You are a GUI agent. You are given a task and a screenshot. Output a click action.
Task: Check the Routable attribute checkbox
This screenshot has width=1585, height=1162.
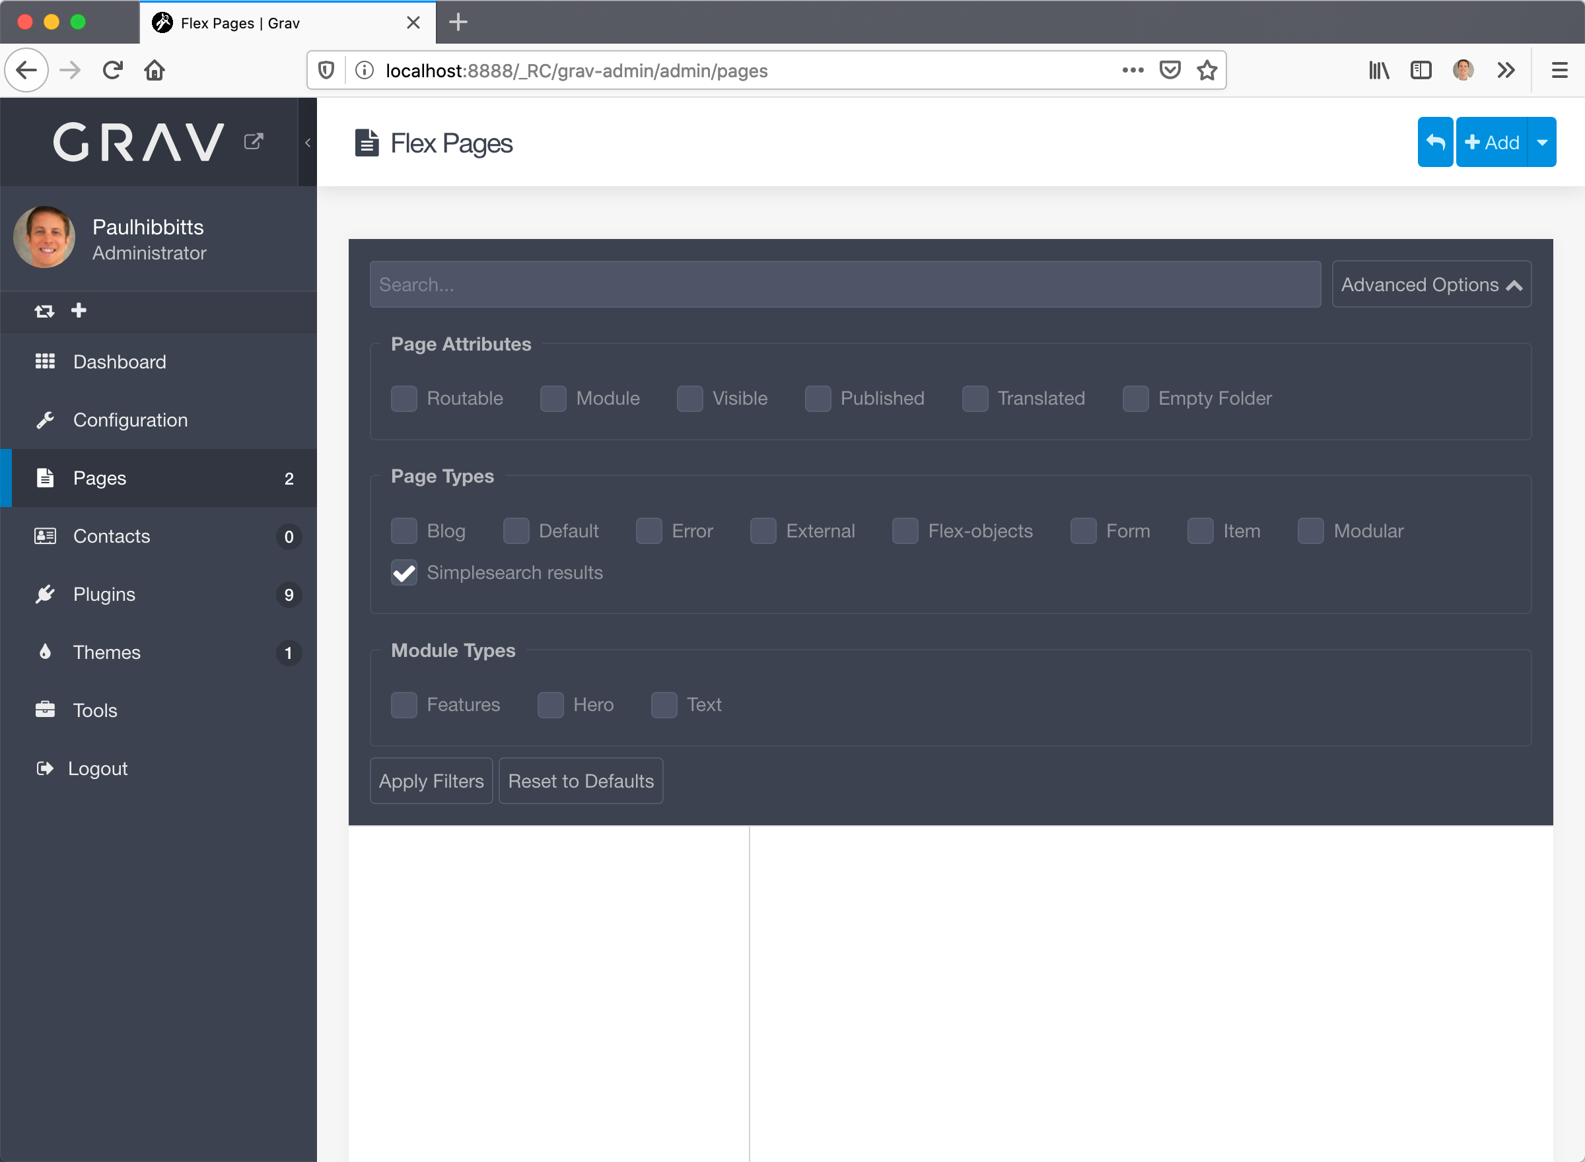click(404, 399)
